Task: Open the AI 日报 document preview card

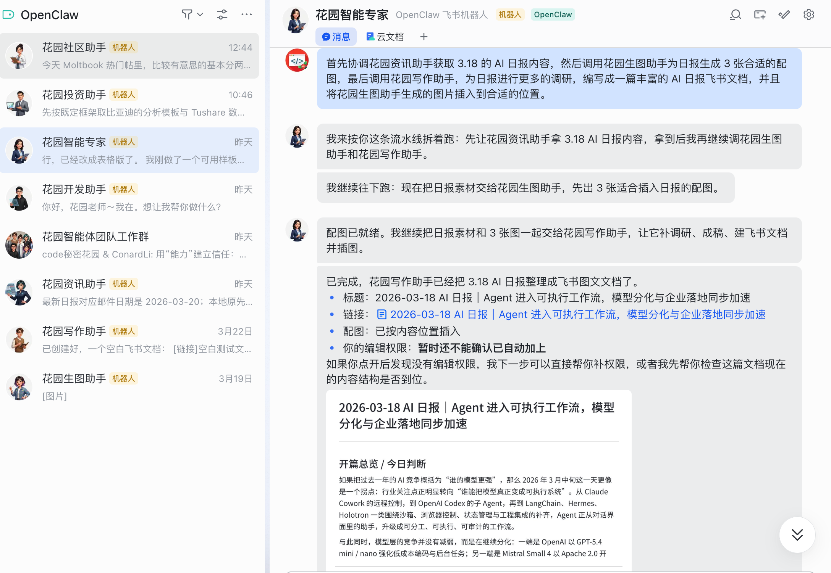Action: tap(478, 477)
